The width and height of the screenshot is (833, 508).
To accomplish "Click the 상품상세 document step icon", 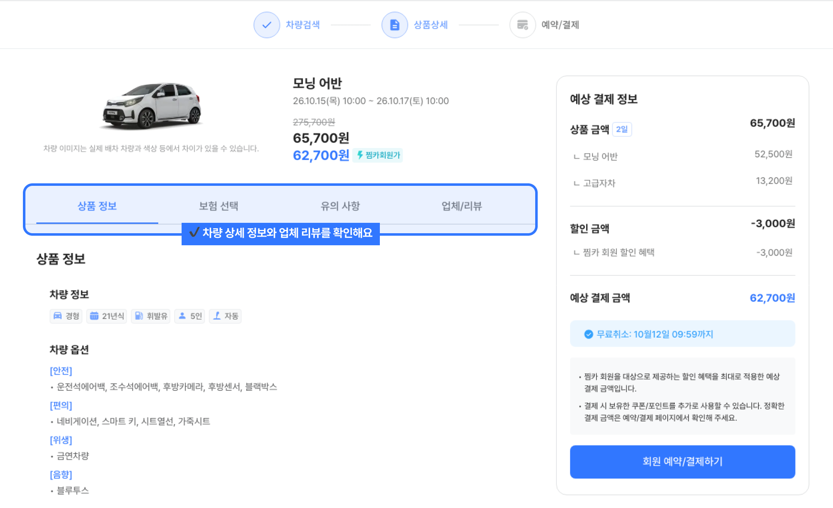I will pos(394,25).
